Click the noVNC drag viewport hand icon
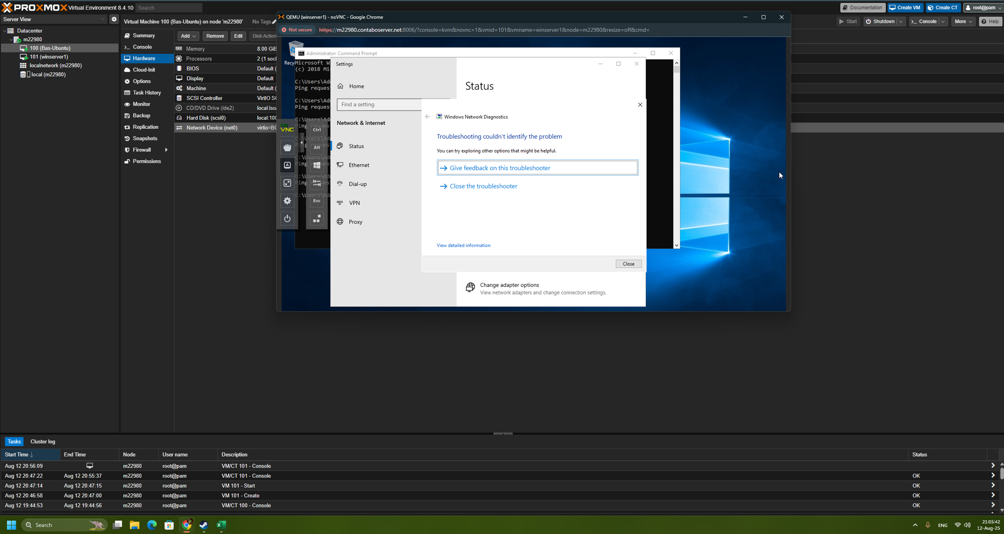 point(287,148)
